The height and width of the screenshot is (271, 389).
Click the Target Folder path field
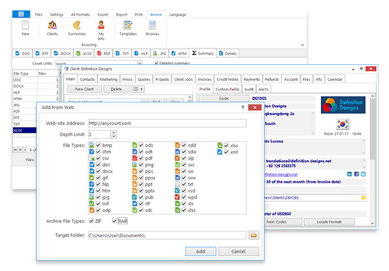pos(167,235)
